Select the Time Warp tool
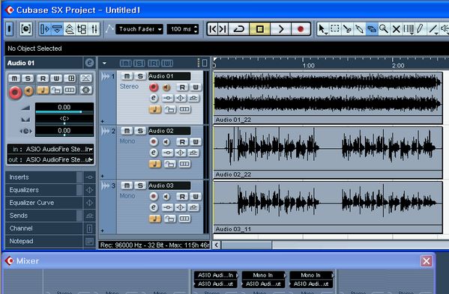The height and width of the screenshot is (294, 449). [409, 29]
